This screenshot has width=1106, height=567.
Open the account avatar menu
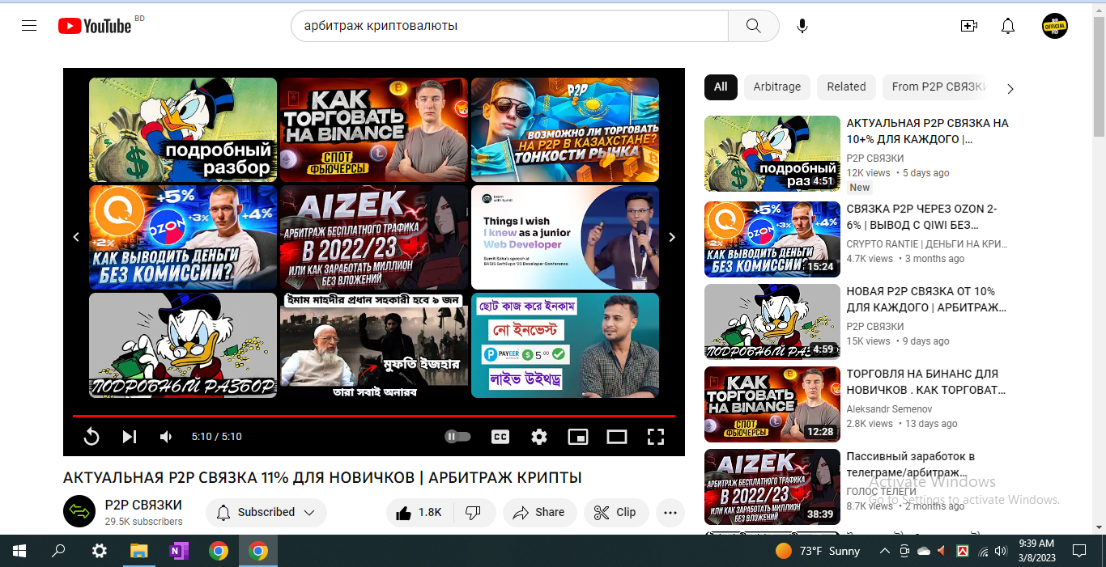click(1055, 26)
